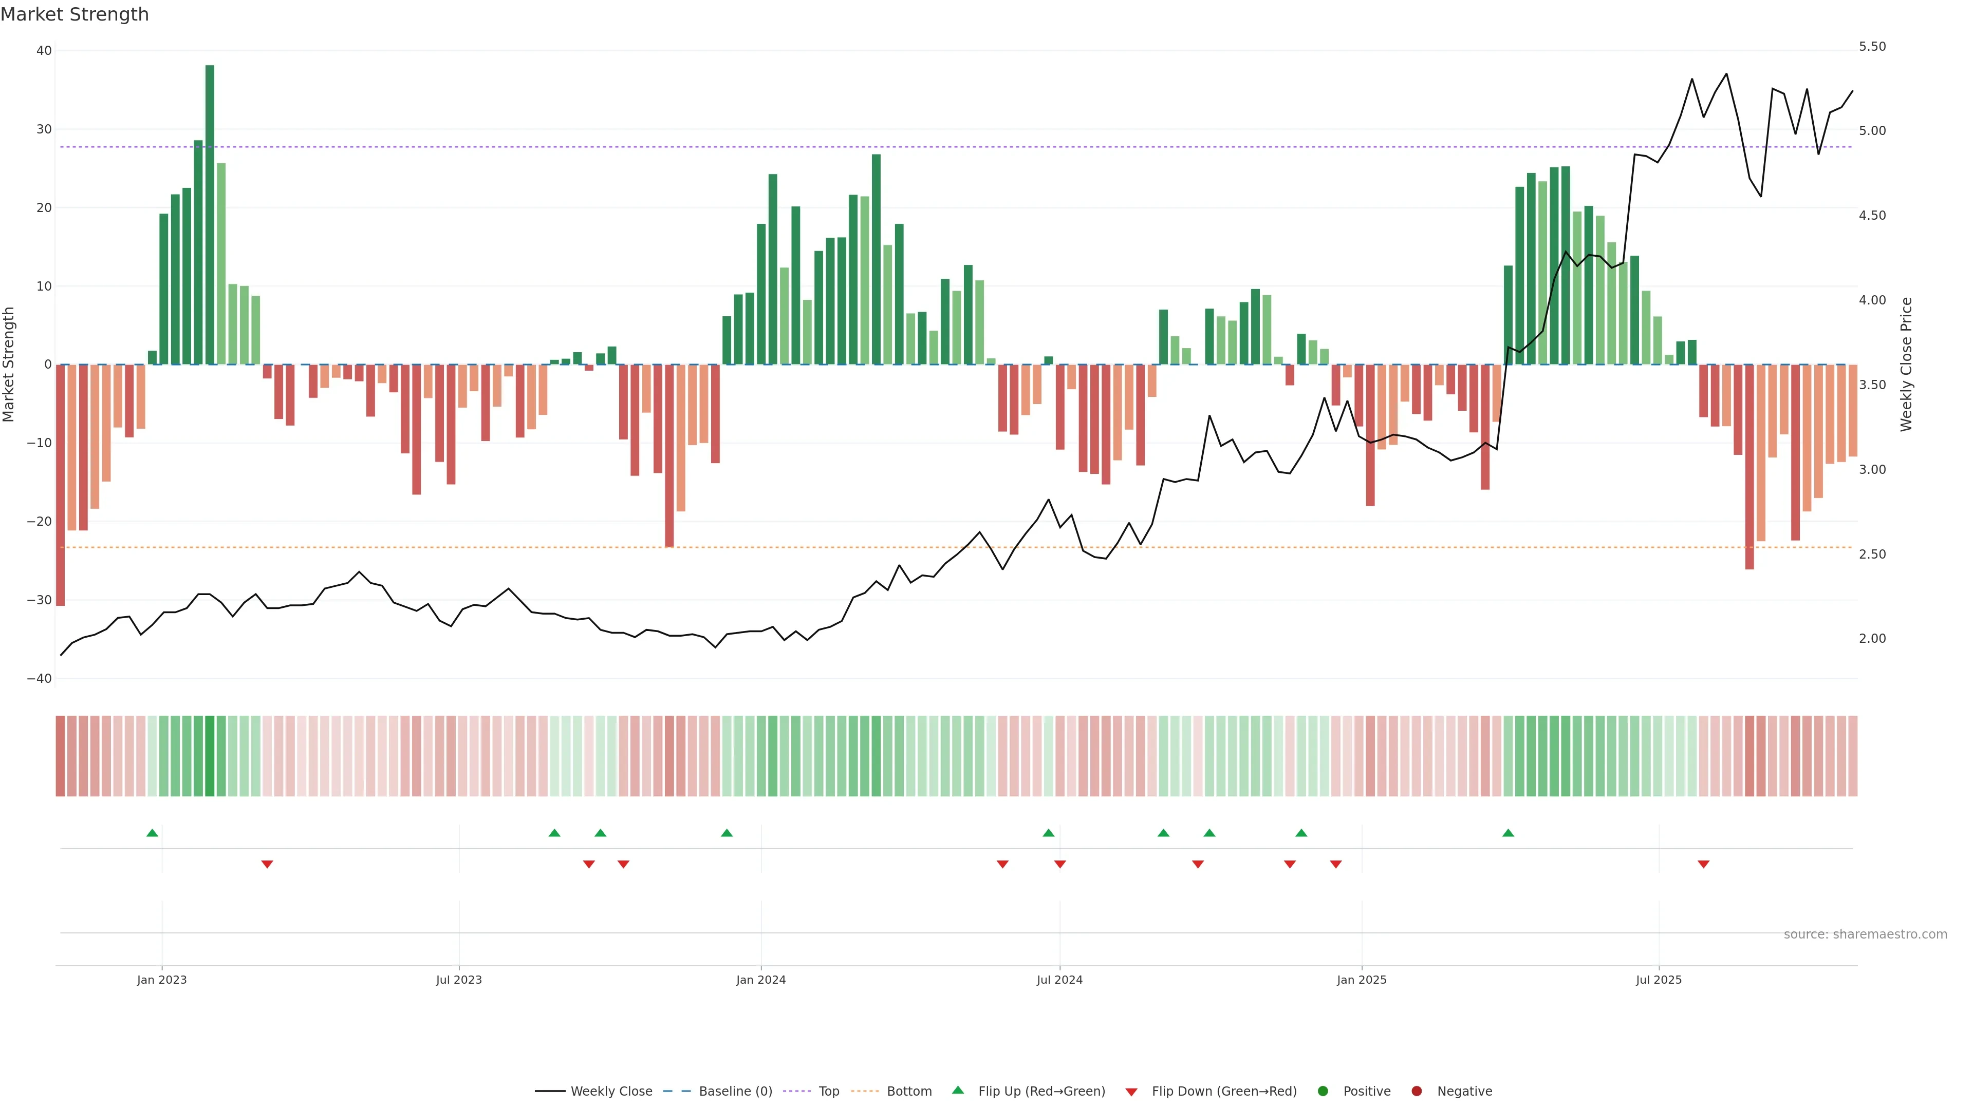Click the Negative red circle legend icon
Image resolution: width=1973 pixels, height=1109 pixels.
pyautogui.click(x=1416, y=1092)
